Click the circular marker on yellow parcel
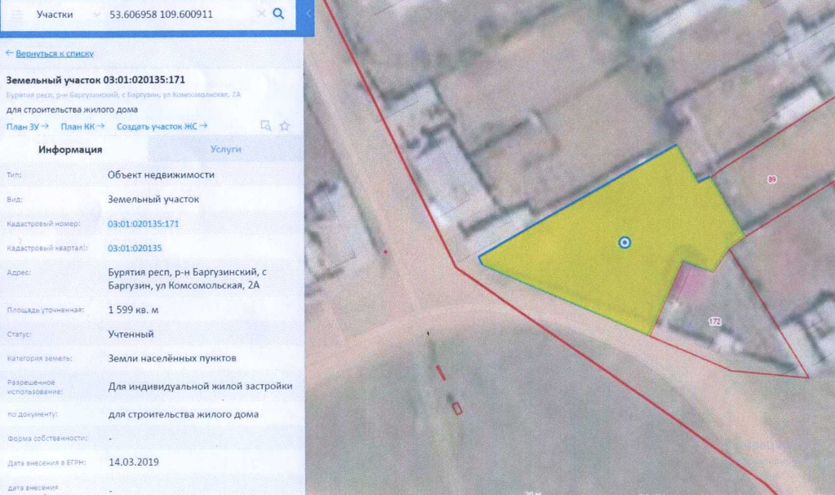The width and height of the screenshot is (835, 495). pos(624,241)
